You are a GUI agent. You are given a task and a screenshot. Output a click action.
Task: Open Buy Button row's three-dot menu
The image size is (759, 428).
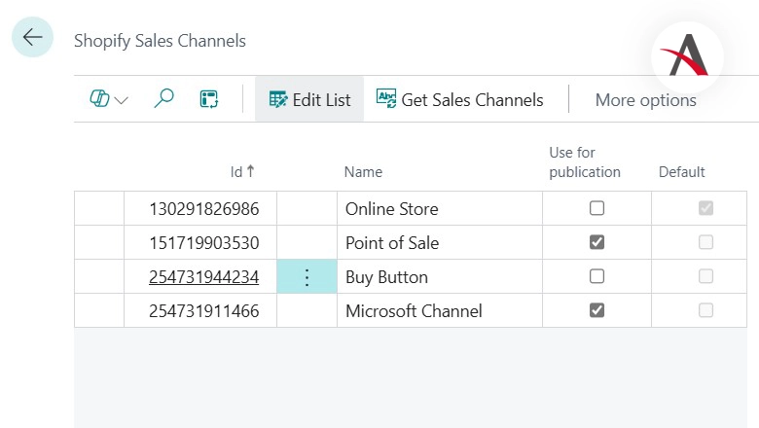click(307, 277)
